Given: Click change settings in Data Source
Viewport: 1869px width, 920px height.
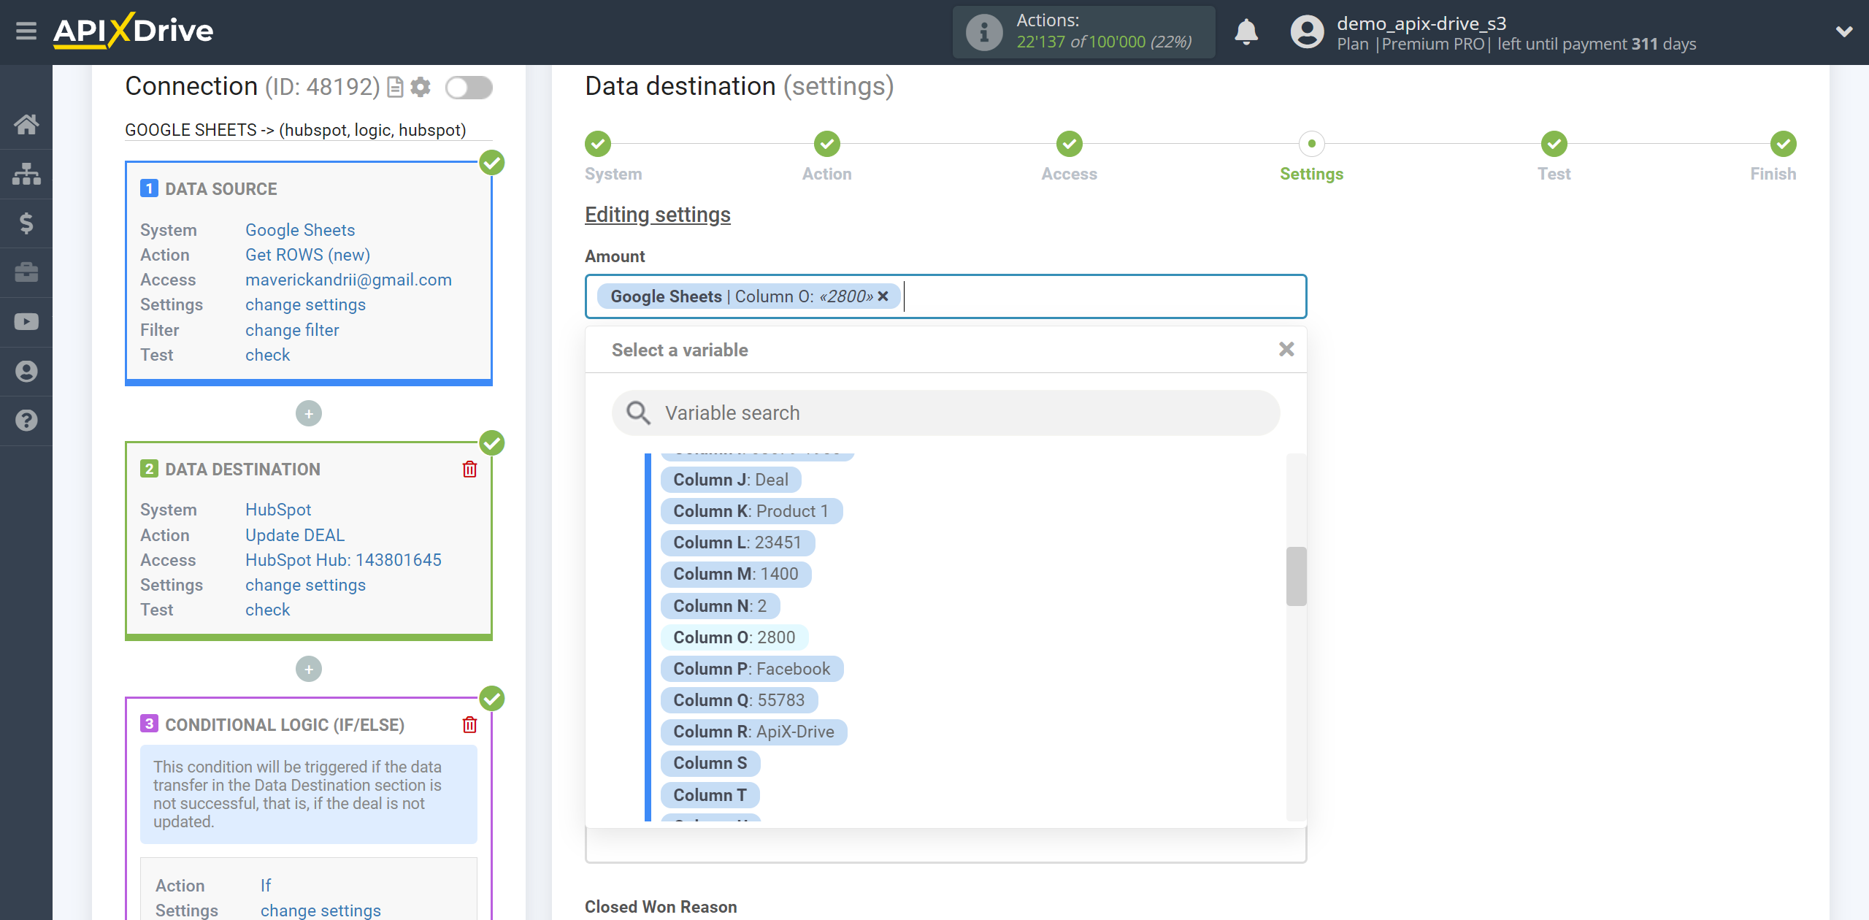Looking at the screenshot, I should tap(305, 304).
